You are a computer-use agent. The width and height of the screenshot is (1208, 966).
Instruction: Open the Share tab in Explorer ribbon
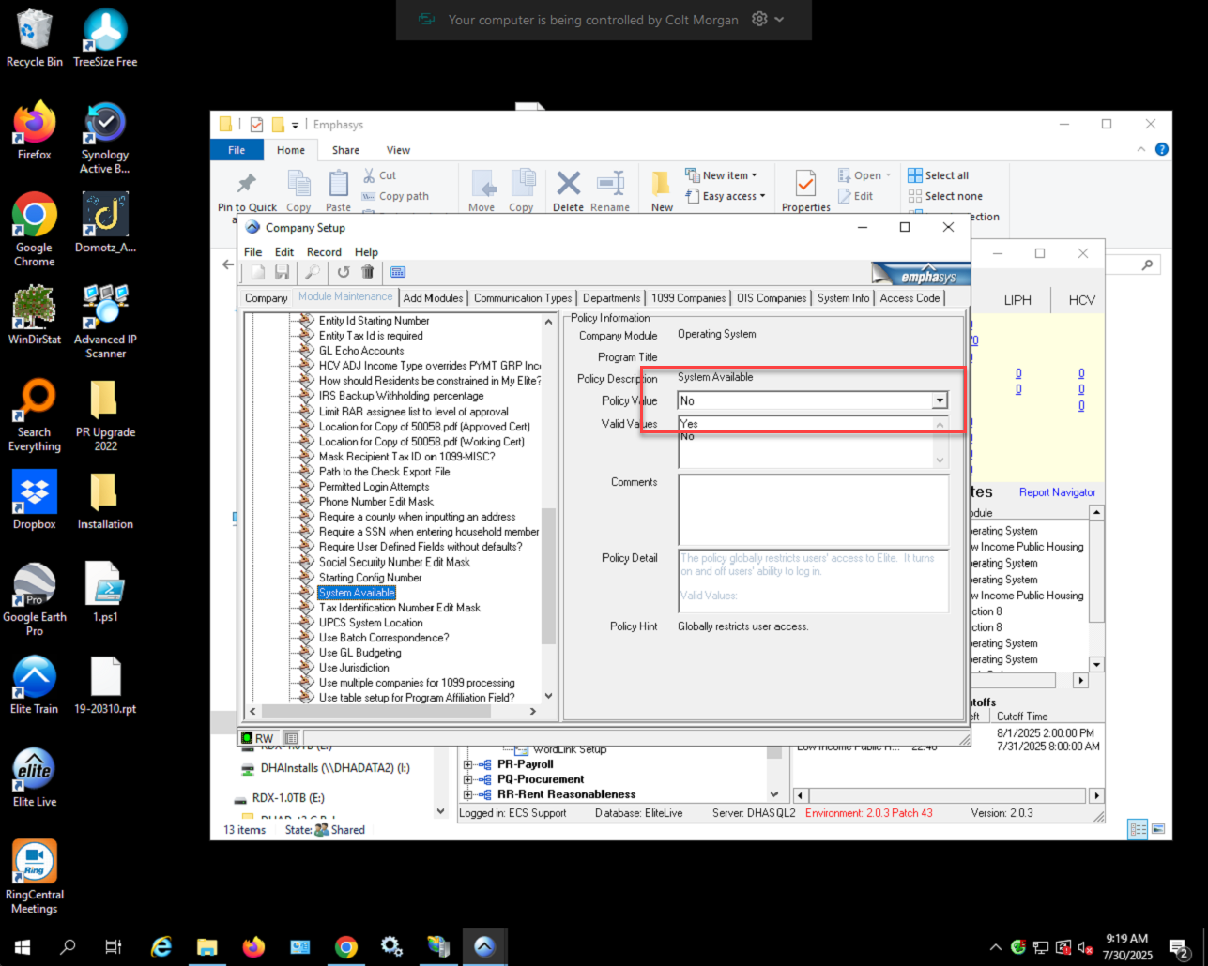pyautogui.click(x=345, y=150)
